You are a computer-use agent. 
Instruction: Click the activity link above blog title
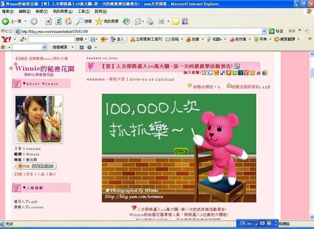coord(42,59)
